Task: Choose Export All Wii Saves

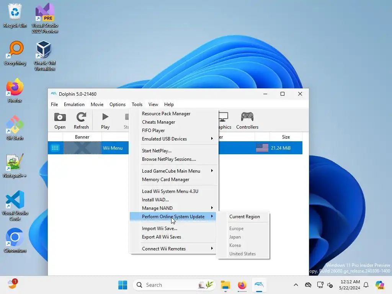Action: 173,237
